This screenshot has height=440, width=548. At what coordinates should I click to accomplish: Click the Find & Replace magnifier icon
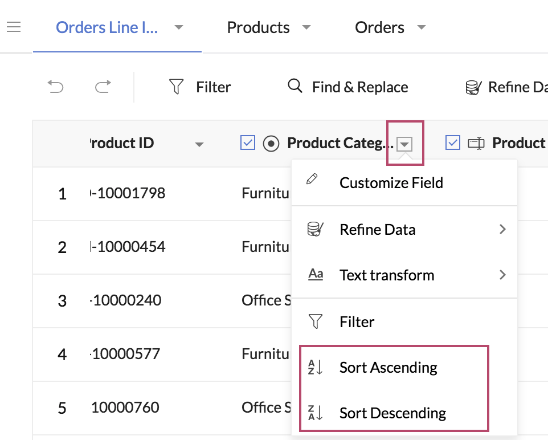tap(295, 86)
